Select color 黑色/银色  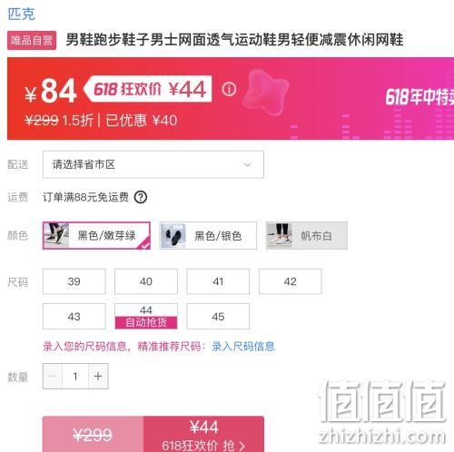208,236
